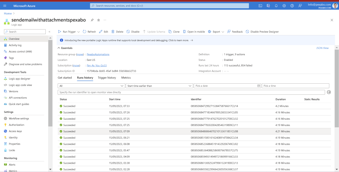Switch to the Metrics tab
339x172 pixels.
(x=126, y=78)
